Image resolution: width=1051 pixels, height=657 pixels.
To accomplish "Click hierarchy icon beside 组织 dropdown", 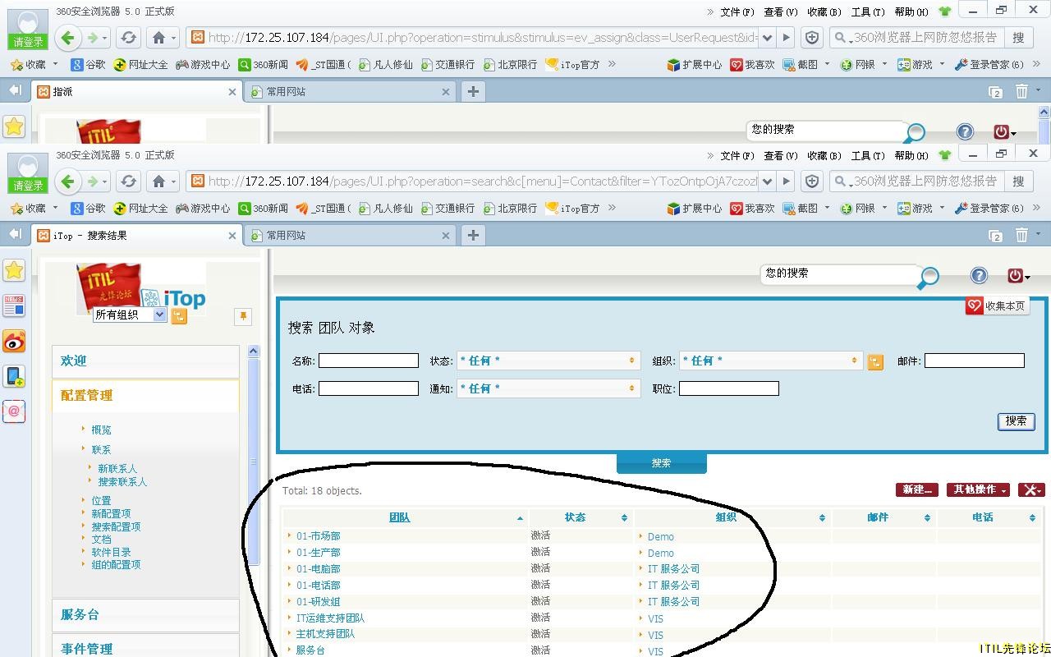I will [875, 362].
